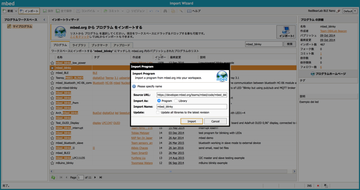Click the リビジョン (Revision) toolbar button
The width and height of the screenshot is (360, 190).
point(135,11)
